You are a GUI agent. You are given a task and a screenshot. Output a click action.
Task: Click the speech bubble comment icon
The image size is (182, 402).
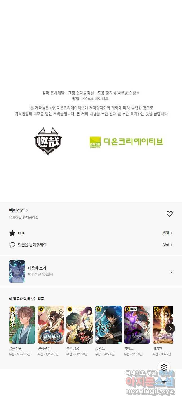12,245
